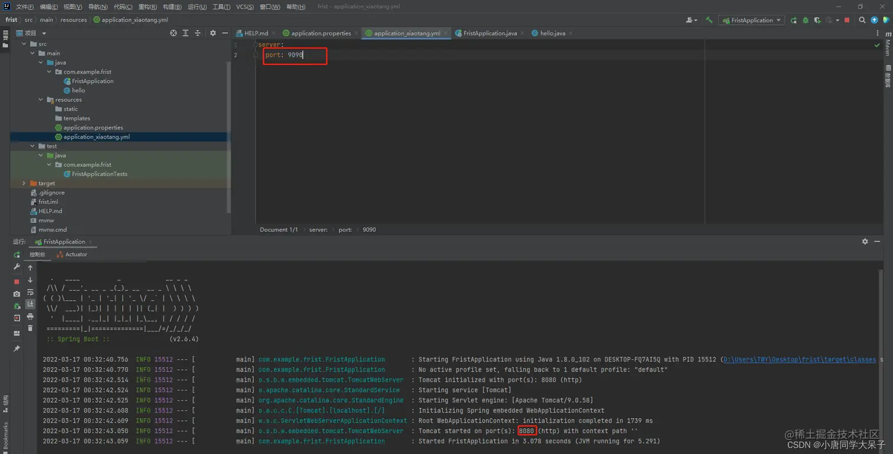
Task: Open Search Everywhere magnifier icon
Action: pyautogui.click(x=862, y=20)
